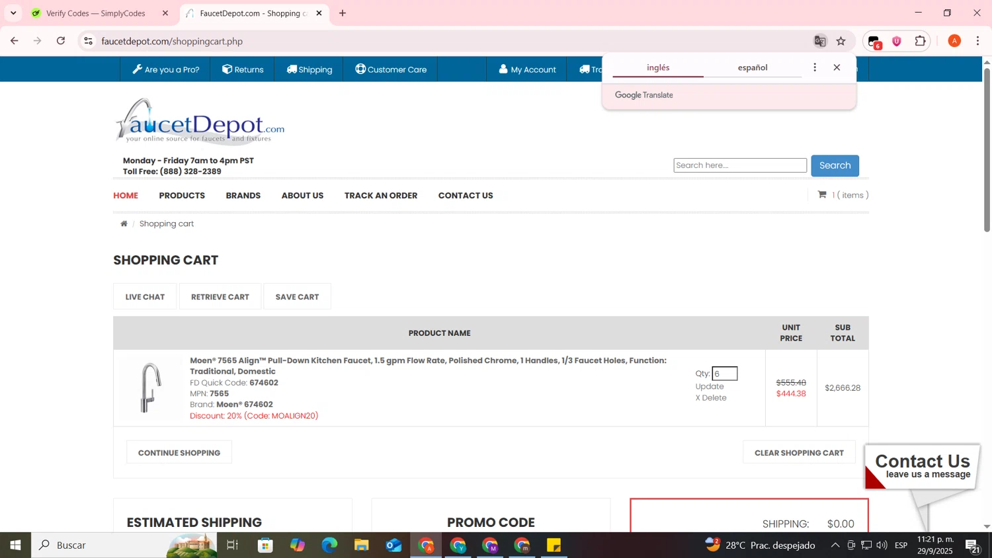Open Sticky Notes taskbar icon
Image resolution: width=992 pixels, height=558 pixels.
[x=554, y=545]
